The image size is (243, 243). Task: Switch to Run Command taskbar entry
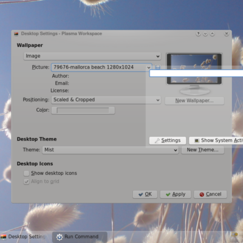(x=80, y=237)
